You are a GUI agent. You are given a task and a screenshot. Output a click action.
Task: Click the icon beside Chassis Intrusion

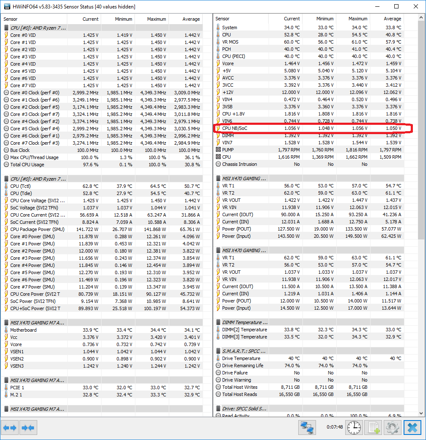[x=218, y=164]
